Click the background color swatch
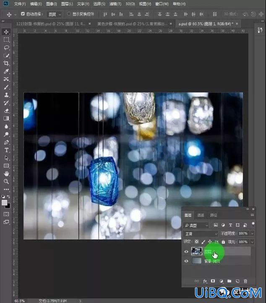 point(8,206)
